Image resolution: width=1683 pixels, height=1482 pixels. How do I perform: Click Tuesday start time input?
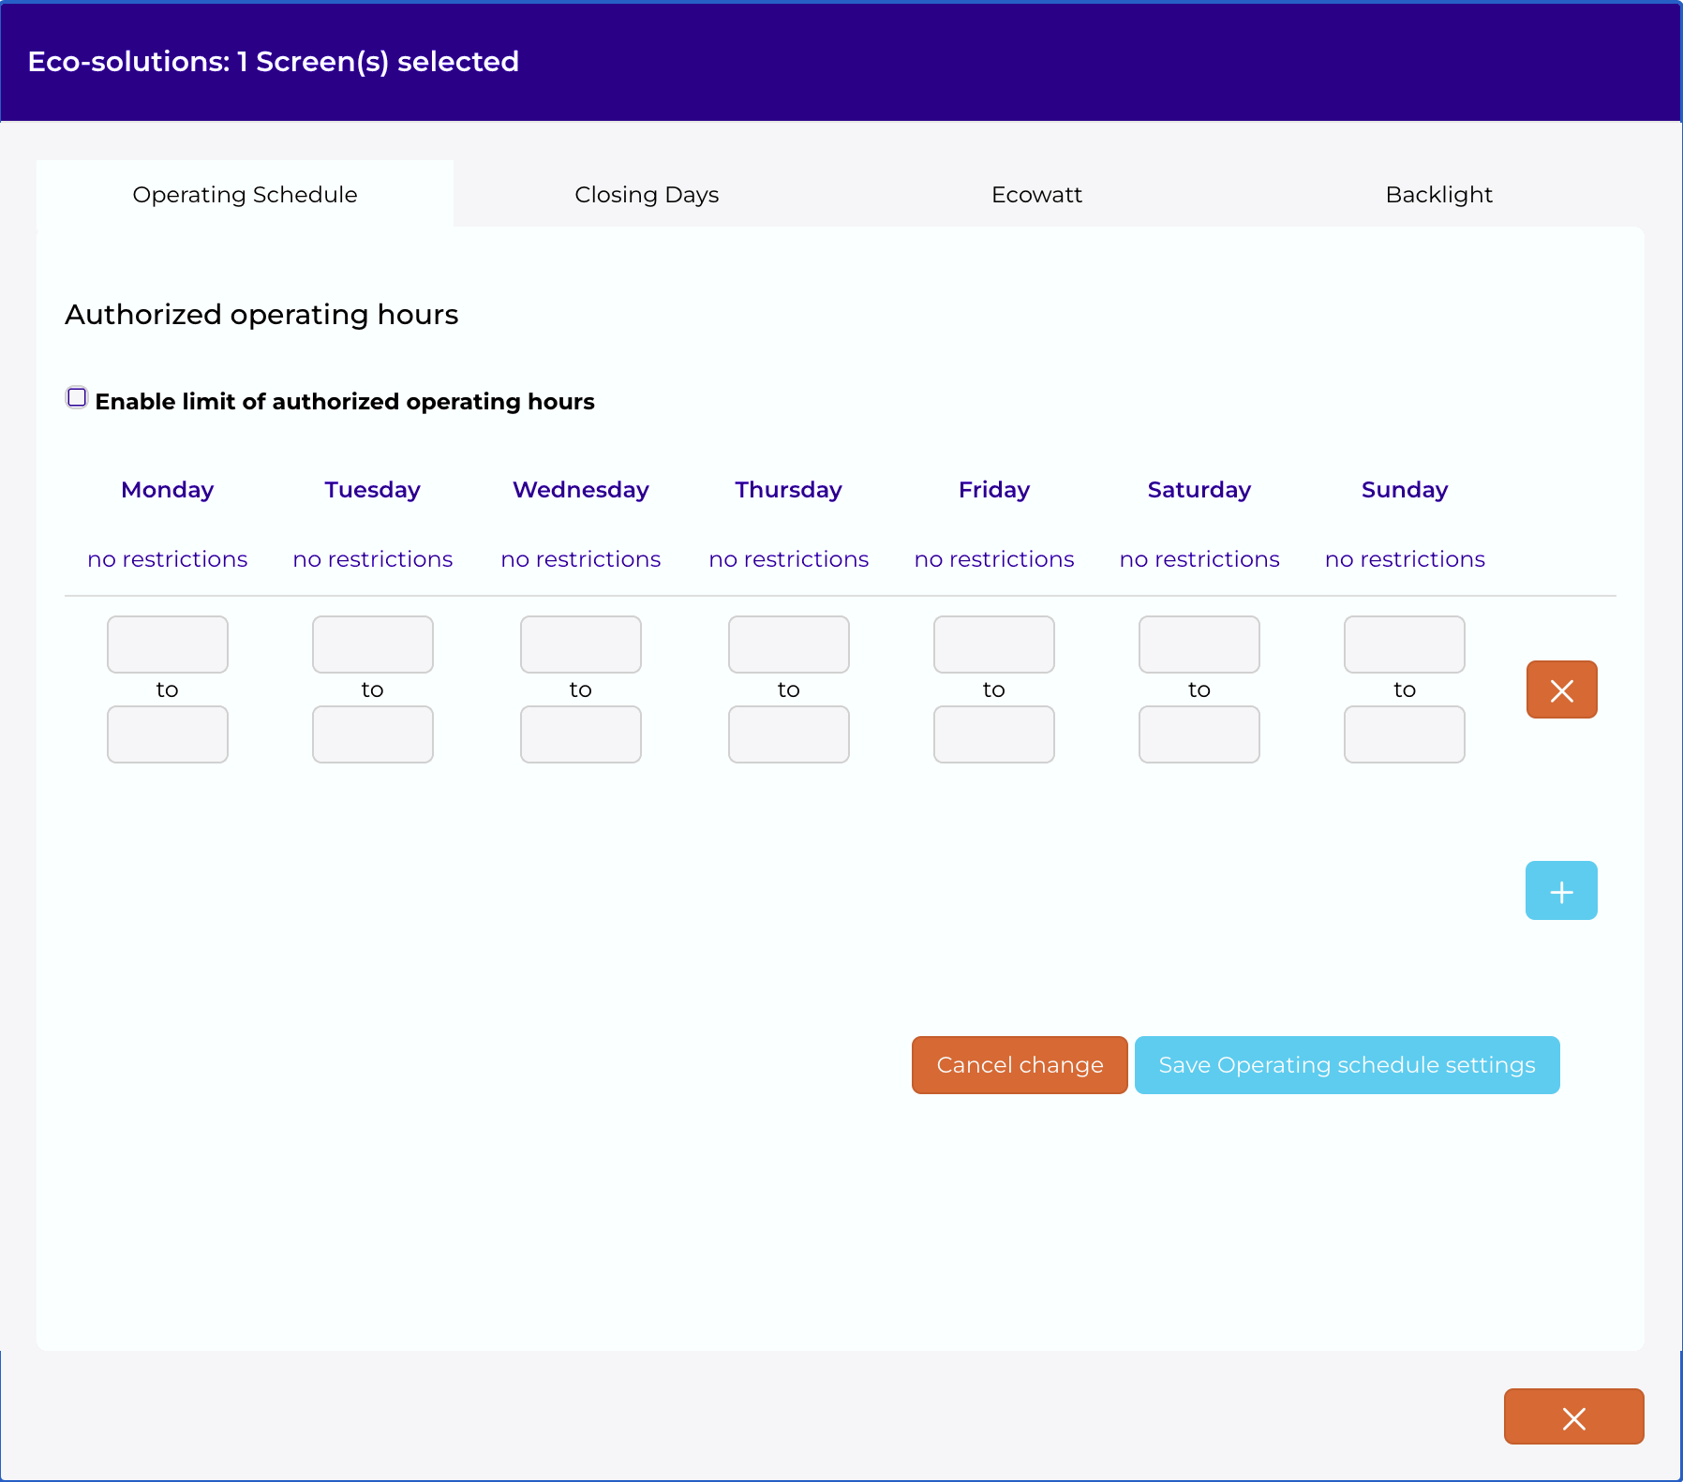click(x=373, y=645)
